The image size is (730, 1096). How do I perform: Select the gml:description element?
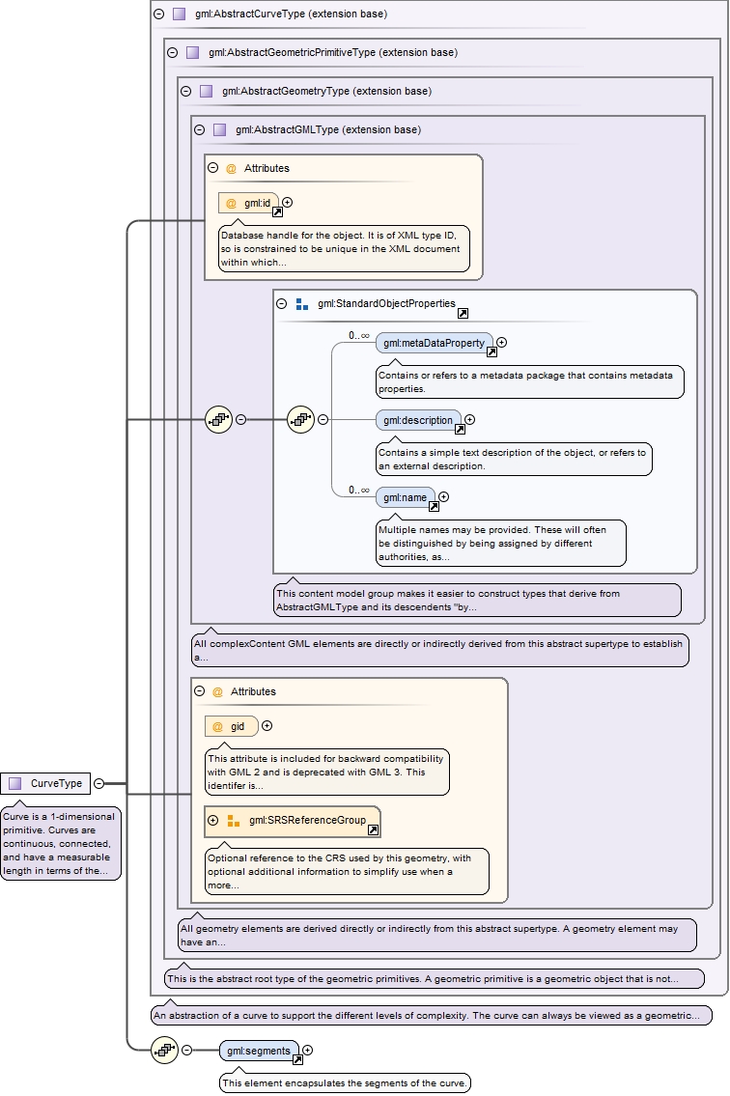418,420
